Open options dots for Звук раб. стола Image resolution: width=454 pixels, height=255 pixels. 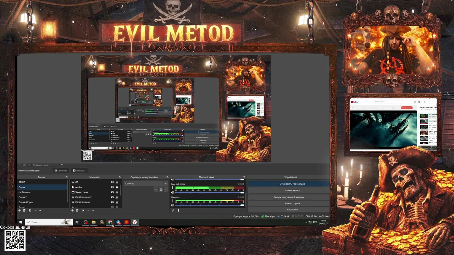click(x=173, y=188)
